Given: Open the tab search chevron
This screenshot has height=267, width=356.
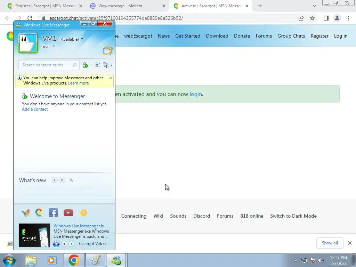Looking at the screenshot, I should pos(314,6).
